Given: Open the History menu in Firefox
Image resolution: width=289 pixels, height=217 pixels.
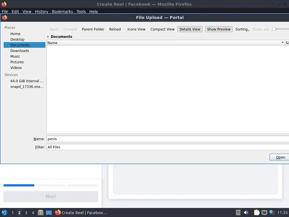Looking at the screenshot, I should [x=41, y=11].
